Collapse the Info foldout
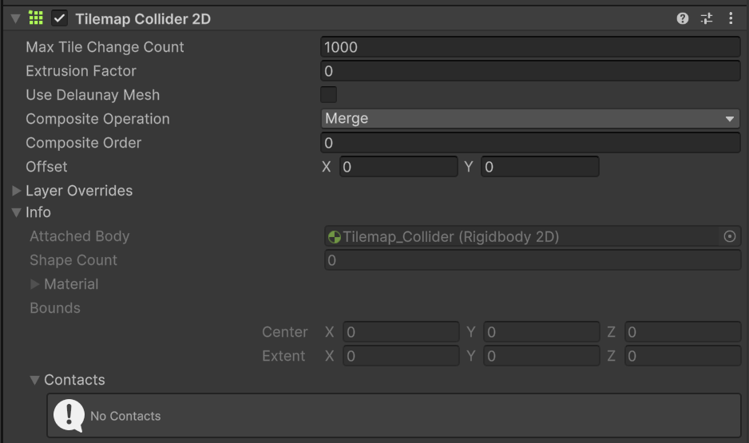Screen dimensions: 749x443 click(x=17, y=213)
